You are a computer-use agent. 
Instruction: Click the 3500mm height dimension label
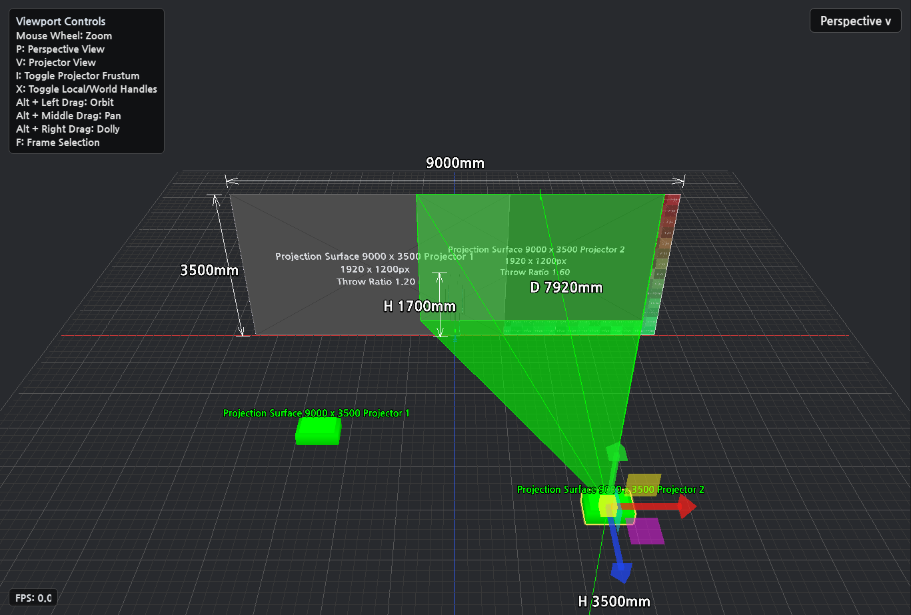[x=209, y=271]
